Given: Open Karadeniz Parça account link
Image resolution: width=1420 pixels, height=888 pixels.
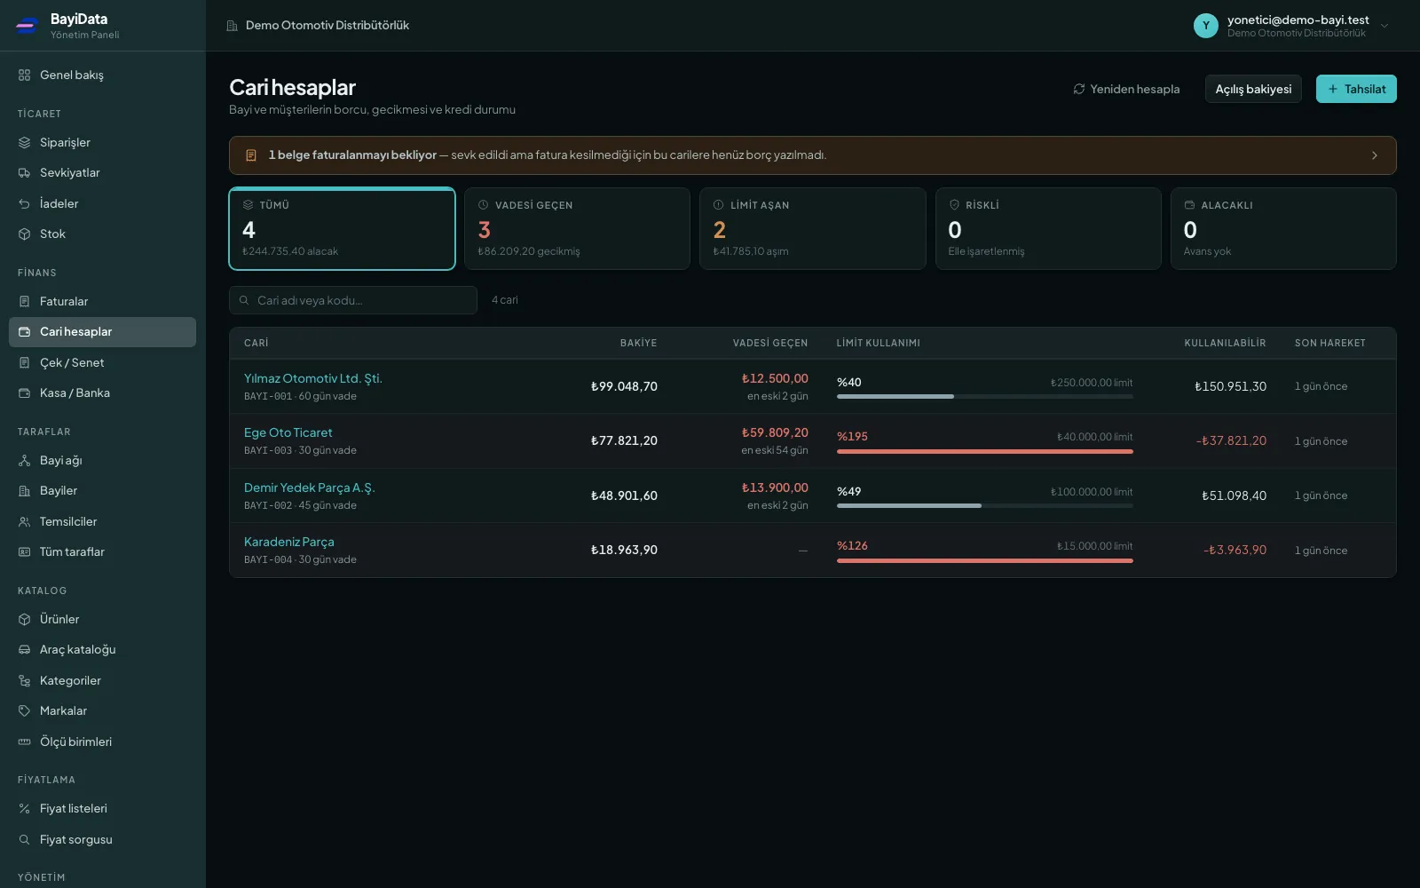Looking at the screenshot, I should click(x=289, y=542).
